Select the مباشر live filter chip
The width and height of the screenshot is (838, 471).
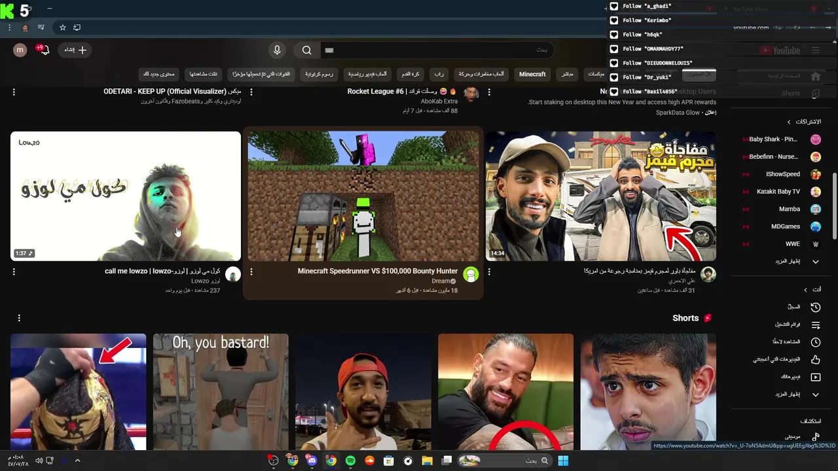coord(567,74)
